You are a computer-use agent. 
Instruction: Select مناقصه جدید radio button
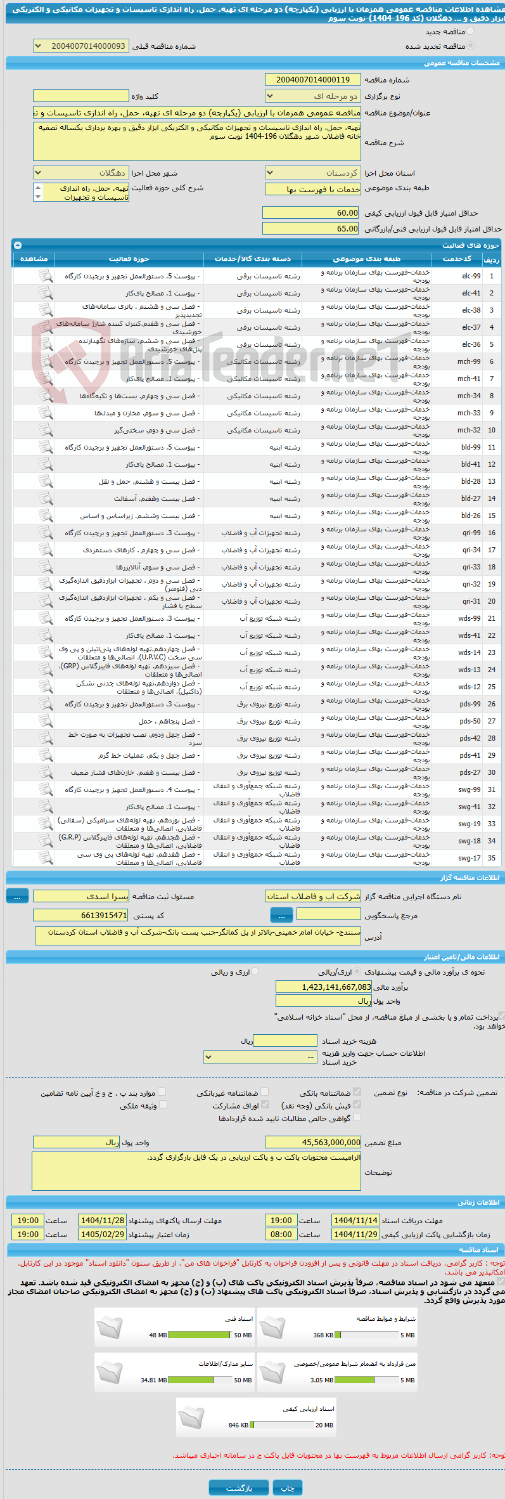tap(470, 31)
